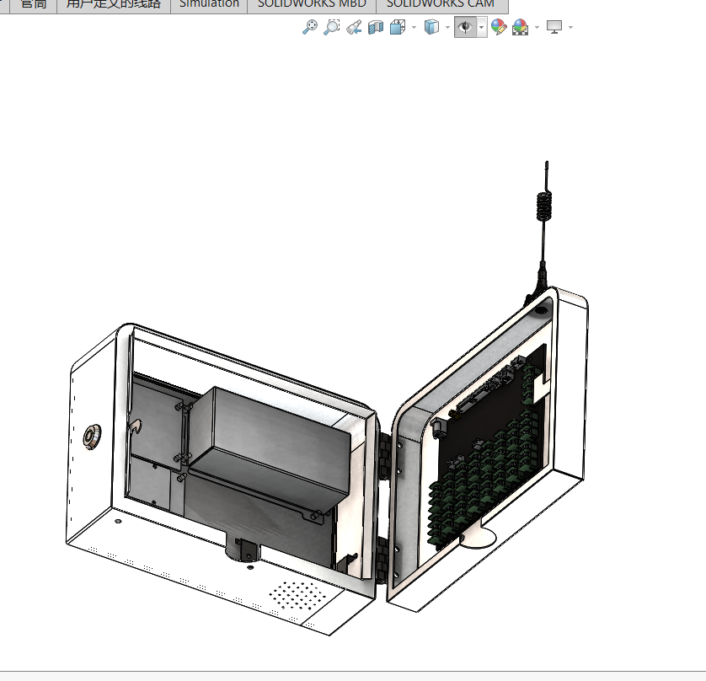Expand the Apply Scene dropdown arrow
This screenshot has width=706, height=681.
537,28
